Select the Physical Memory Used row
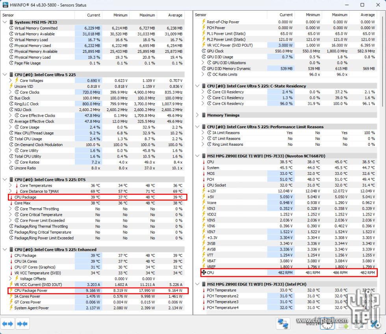 96,46
